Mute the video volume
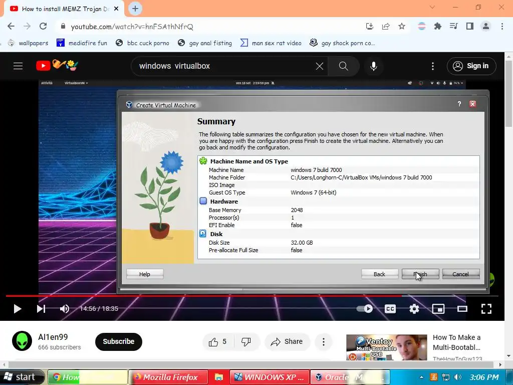 (x=65, y=309)
